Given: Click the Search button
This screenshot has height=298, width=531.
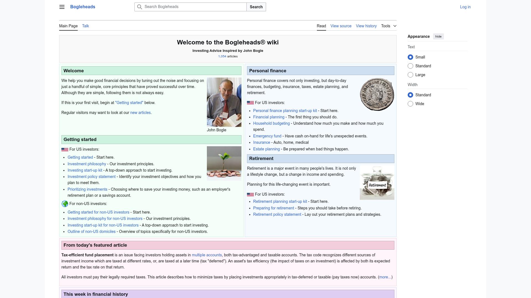Looking at the screenshot, I should coord(256,7).
